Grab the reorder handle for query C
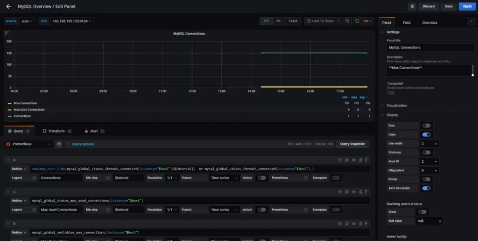 (366, 192)
